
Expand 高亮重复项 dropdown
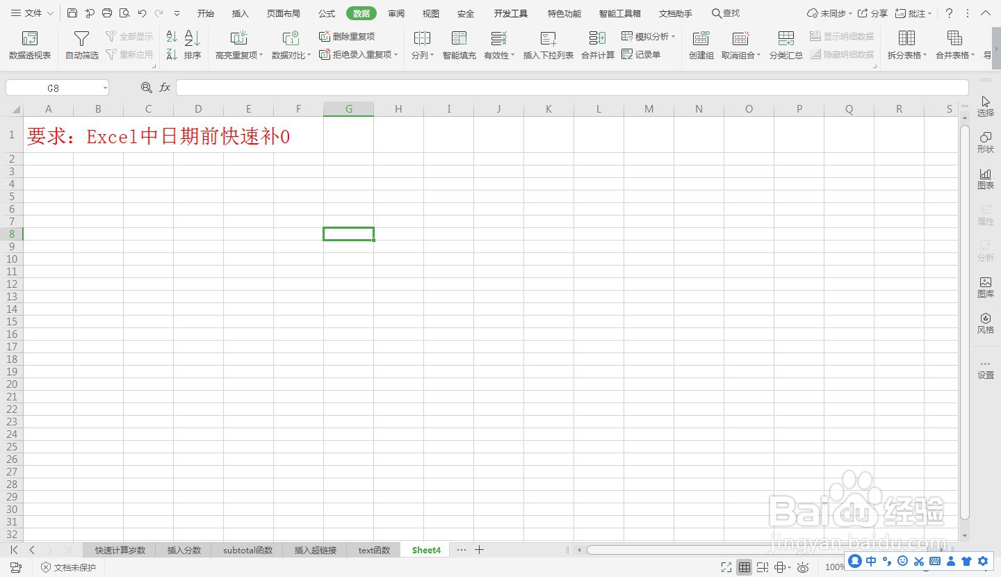tap(261, 56)
